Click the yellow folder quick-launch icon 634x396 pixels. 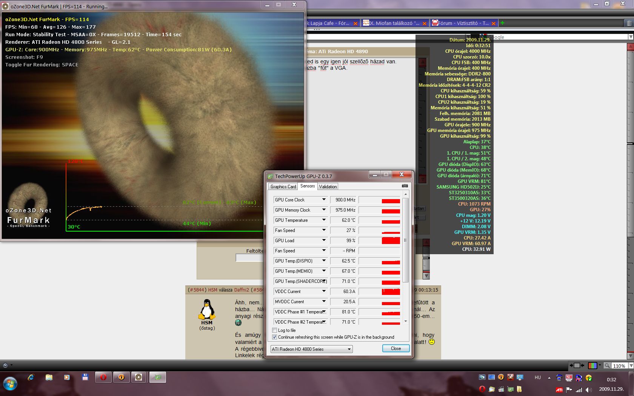coord(520,390)
